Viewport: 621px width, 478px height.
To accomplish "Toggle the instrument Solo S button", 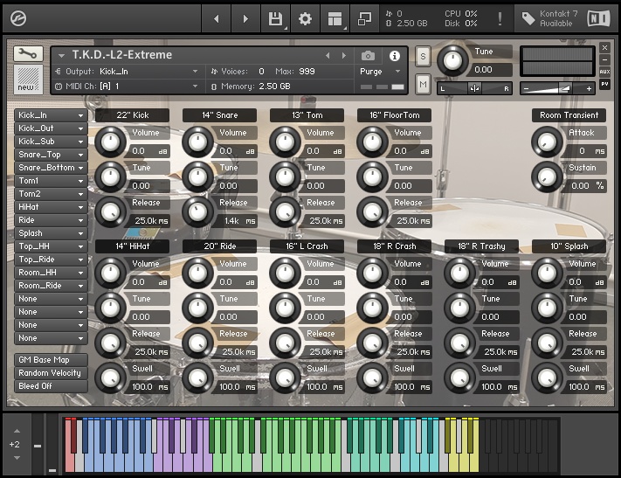I will pyautogui.click(x=423, y=56).
